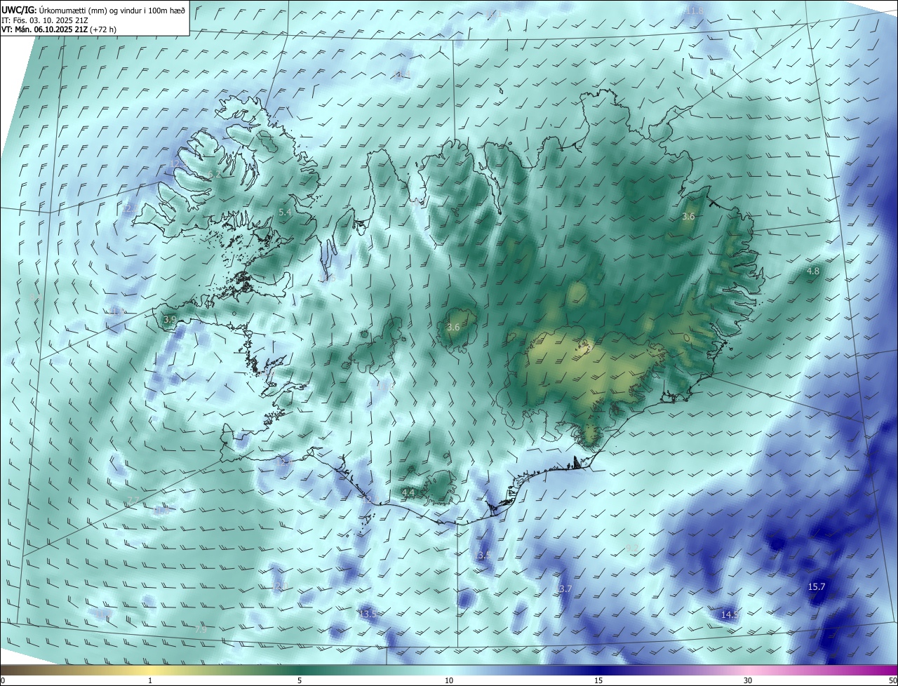Click the 4.4 value near the south coast glacier
The width and height of the screenshot is (898, 686).
click(408, 493)
